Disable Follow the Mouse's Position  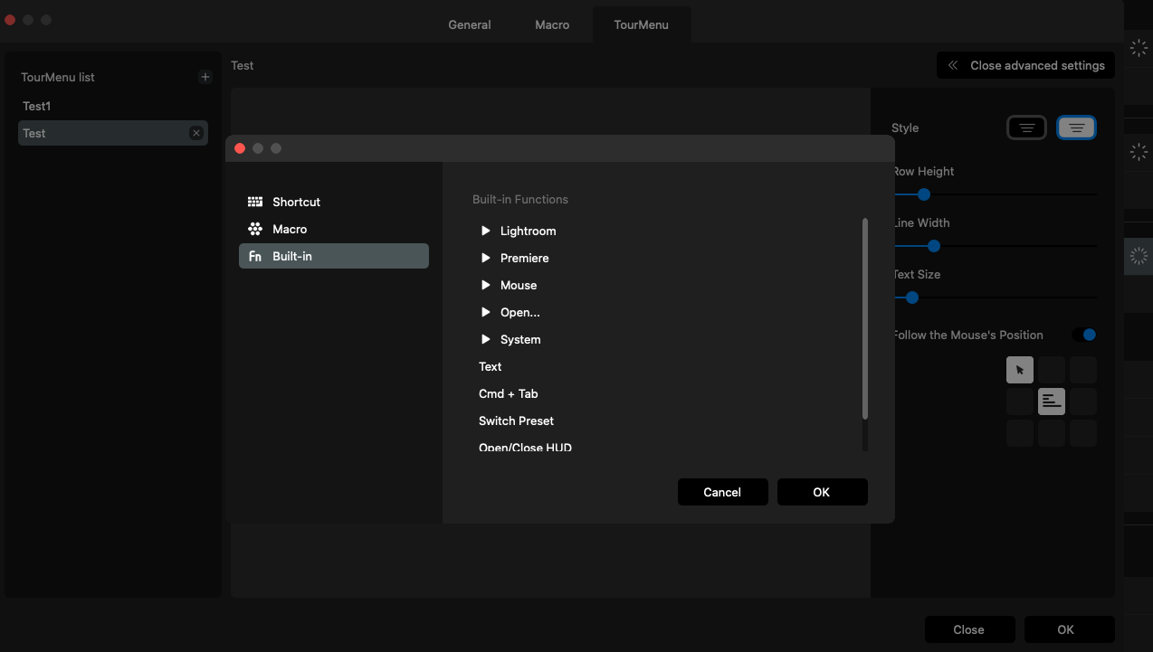point(1083,335)
